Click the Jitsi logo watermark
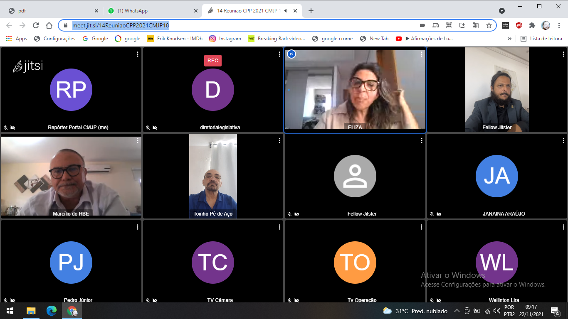The width and height of the screenshot is (568, 319). (28, 66)
